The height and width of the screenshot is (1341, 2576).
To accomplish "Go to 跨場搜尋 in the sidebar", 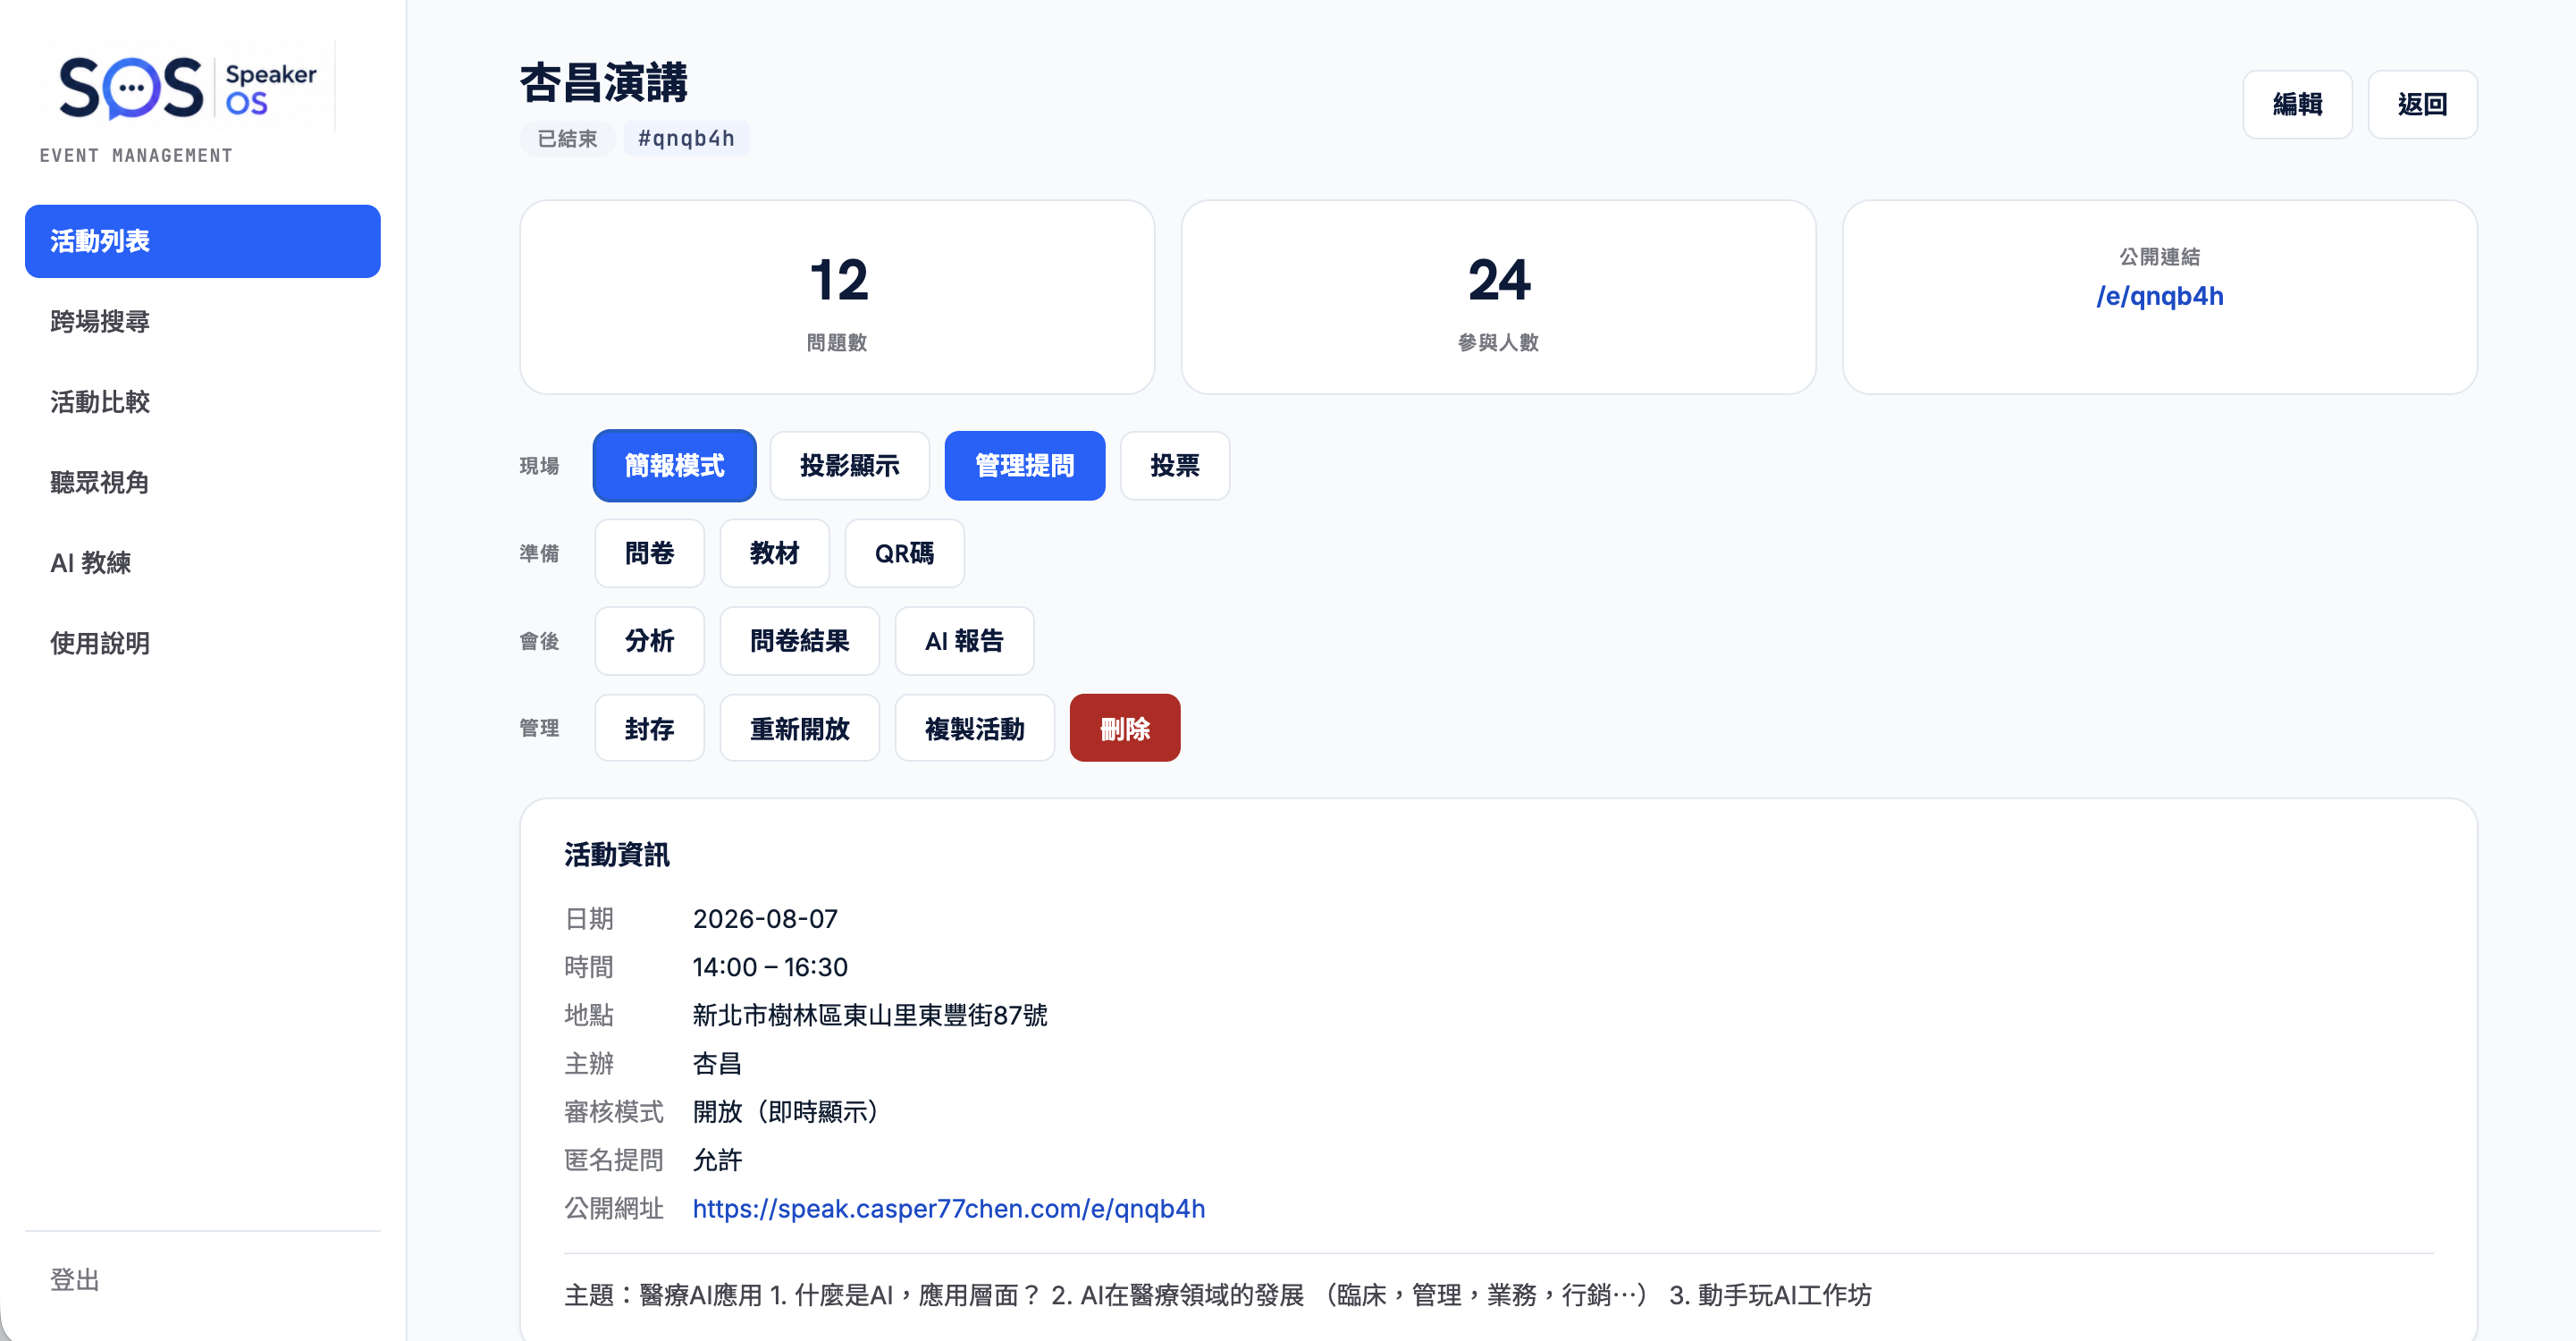I will coord(202,322).
